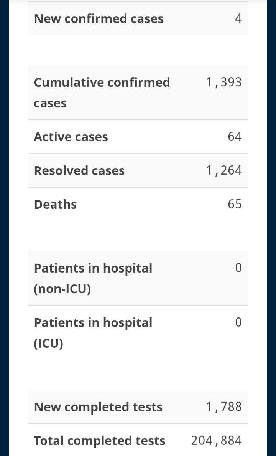Select the Deaths row label
Screen dimensions: 276x456
click(55, 205)
